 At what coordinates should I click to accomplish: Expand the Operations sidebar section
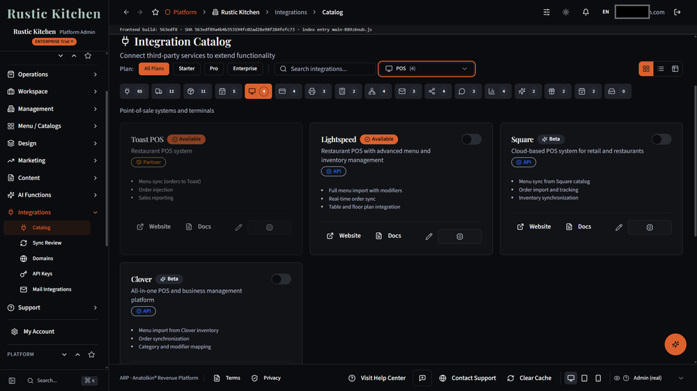click(52, 74)
